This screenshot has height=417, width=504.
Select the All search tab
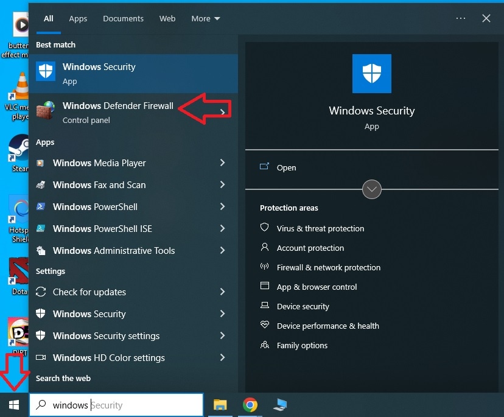(x=49, y=19)
